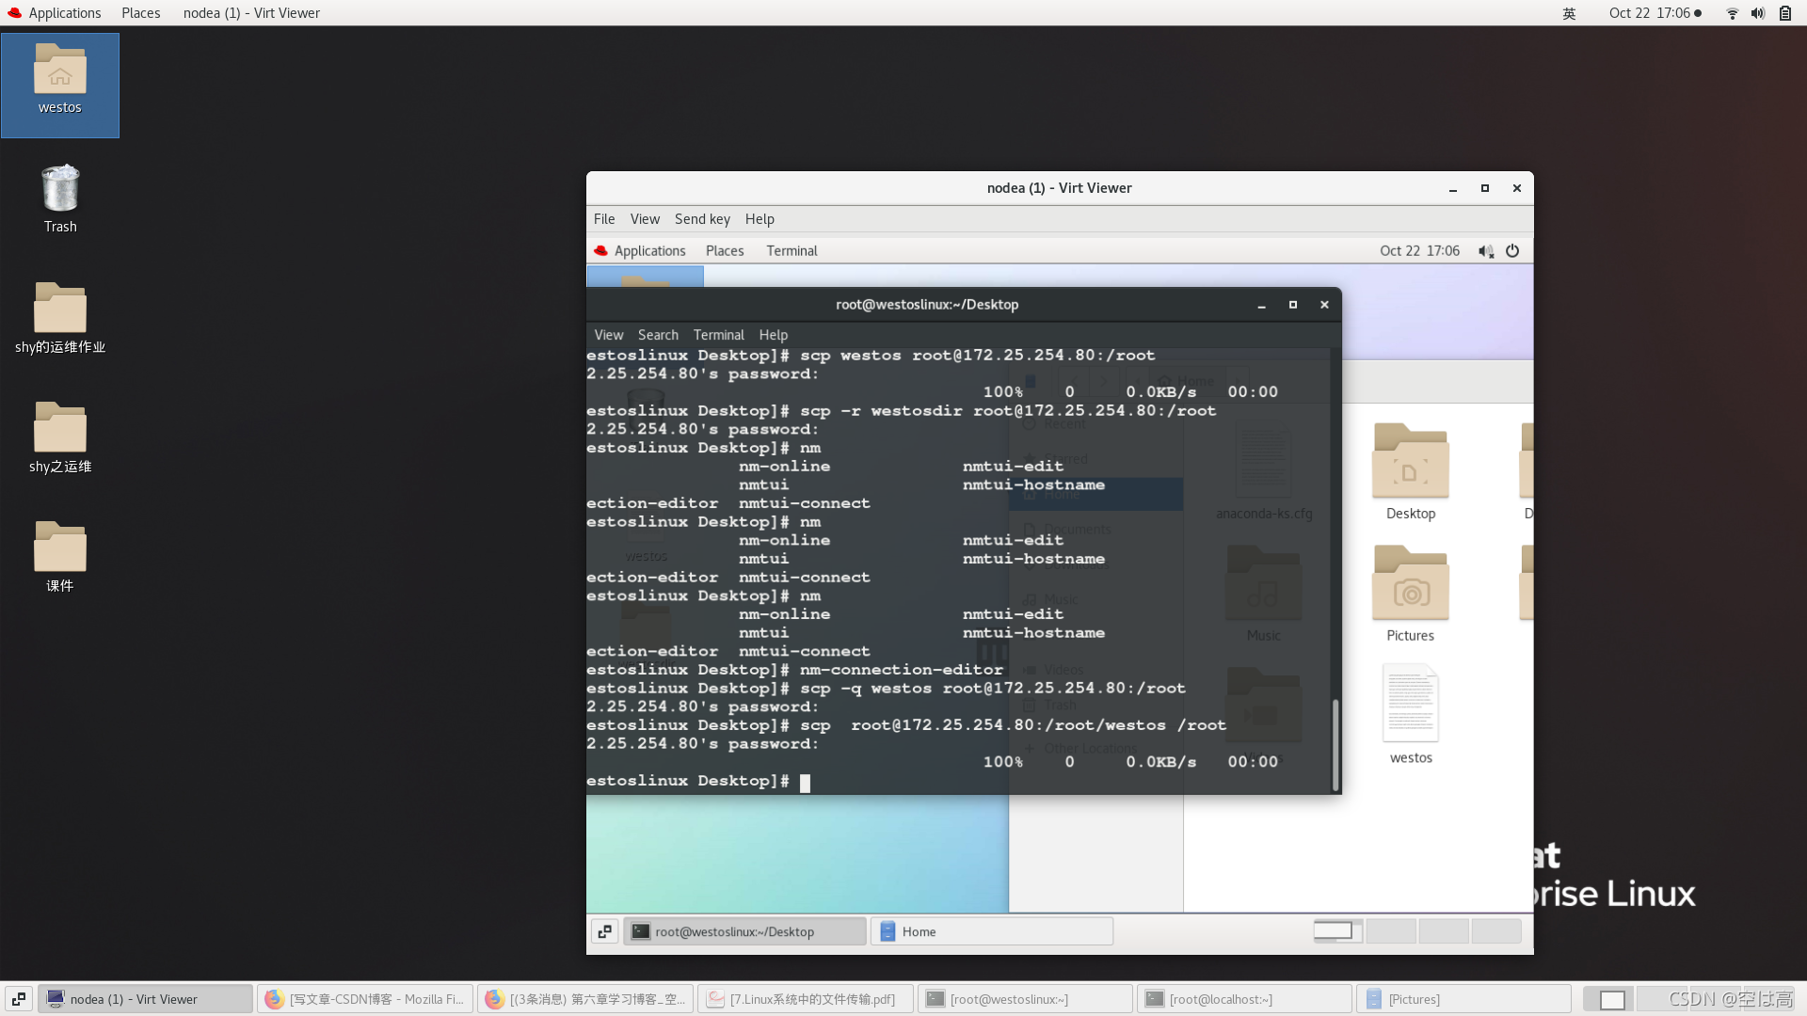The image size is (1807, 1016).
Task: Minimize the Virt Viewer window
Action: point(1453,189)
